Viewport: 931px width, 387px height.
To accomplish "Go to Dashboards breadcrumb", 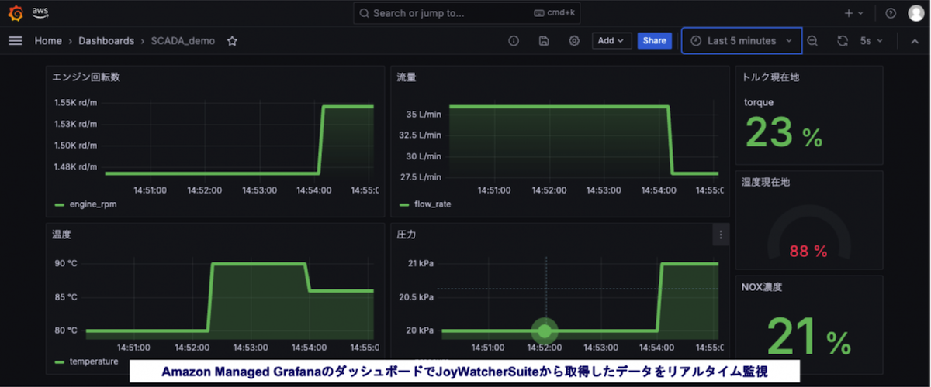I will click(106, 41).
